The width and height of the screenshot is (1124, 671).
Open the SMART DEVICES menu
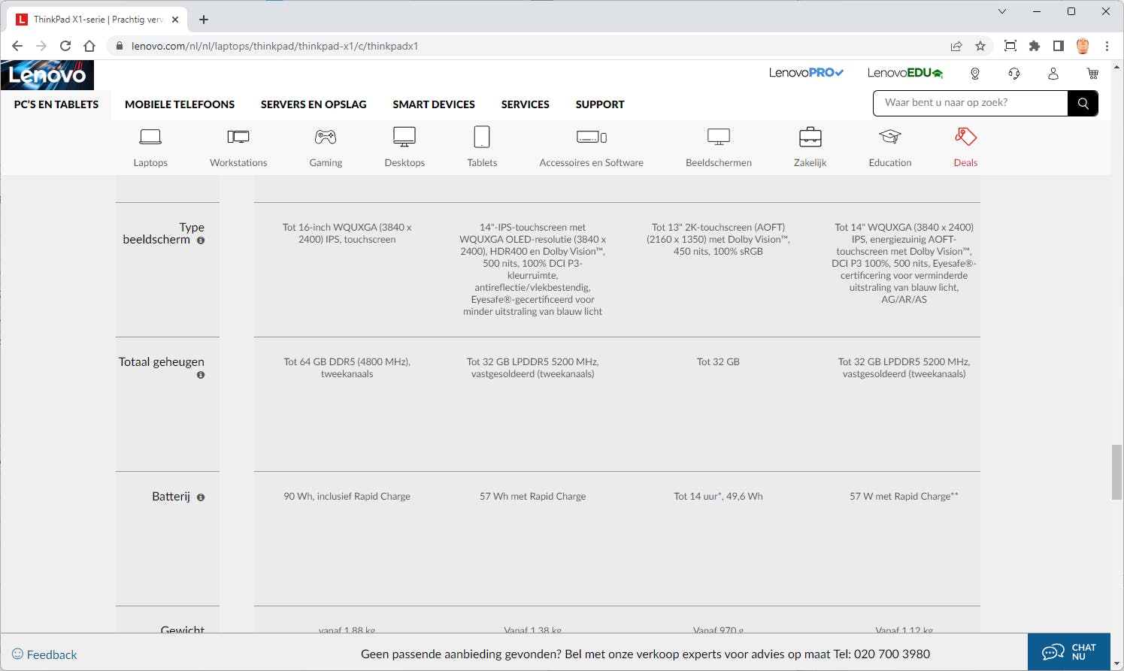tap(434, 104)
